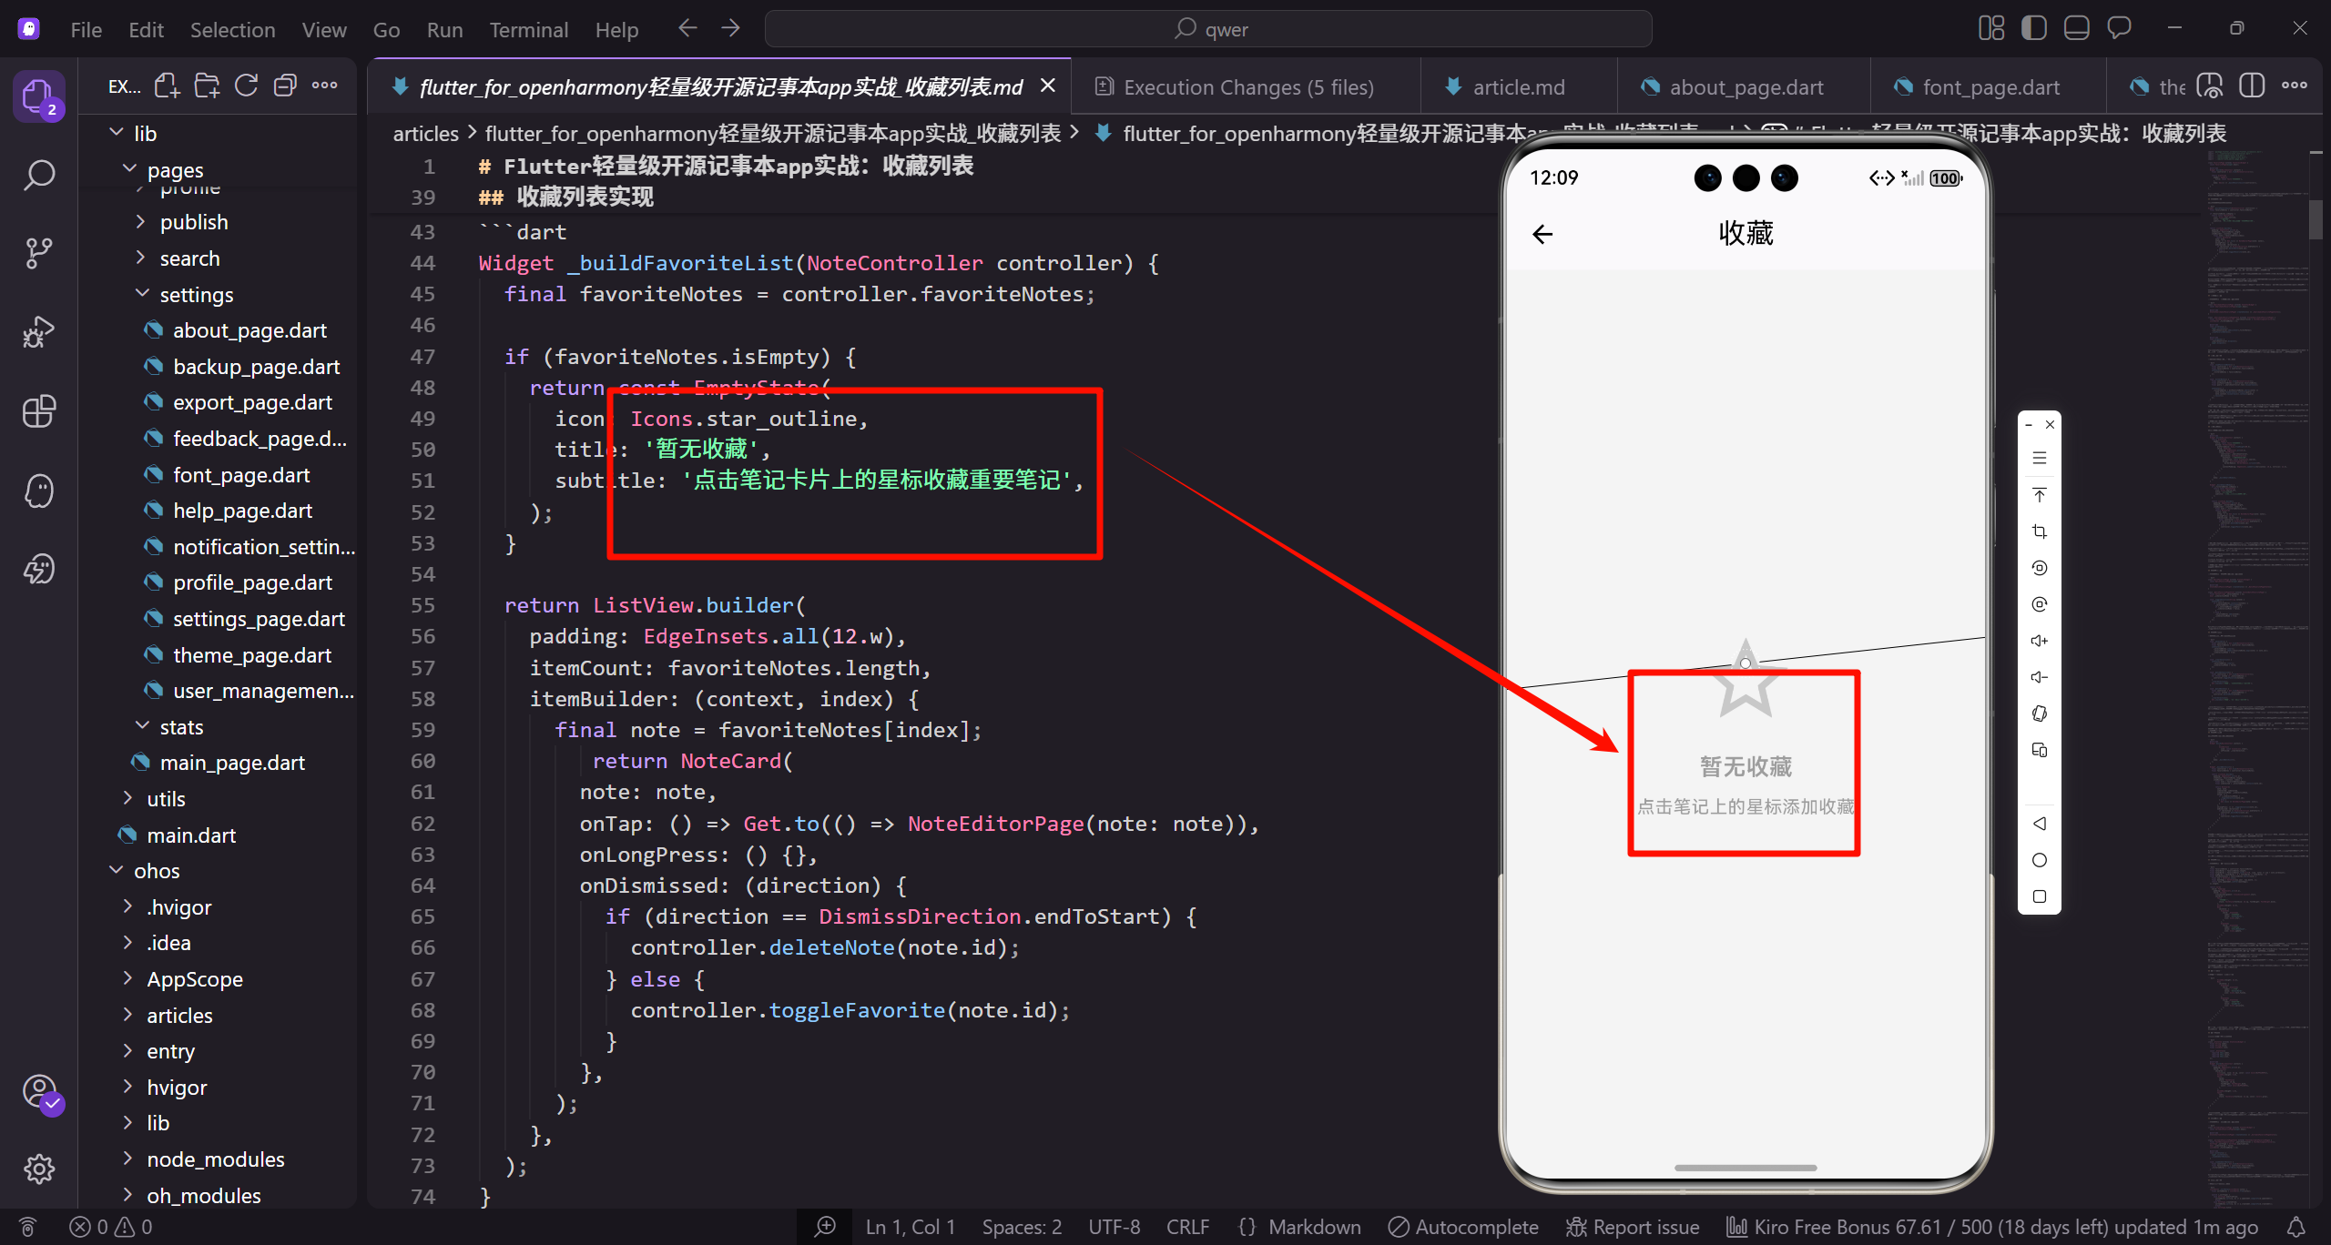2331x1245 pixels.
Task: Collapse all folders in Explorer
Action: click(x=285, y=86)
